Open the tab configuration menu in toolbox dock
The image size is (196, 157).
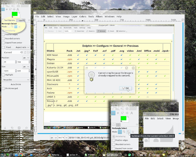coord(29,20)
